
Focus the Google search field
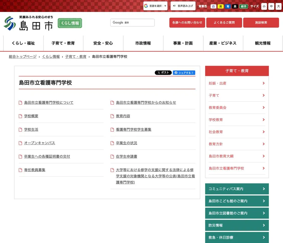point(132,22)
